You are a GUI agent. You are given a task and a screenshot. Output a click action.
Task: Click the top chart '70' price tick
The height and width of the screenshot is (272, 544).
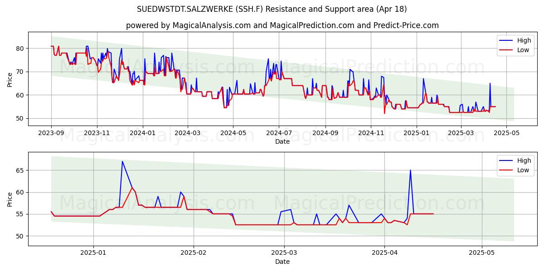pyautogui.click(x=21, y=72)
